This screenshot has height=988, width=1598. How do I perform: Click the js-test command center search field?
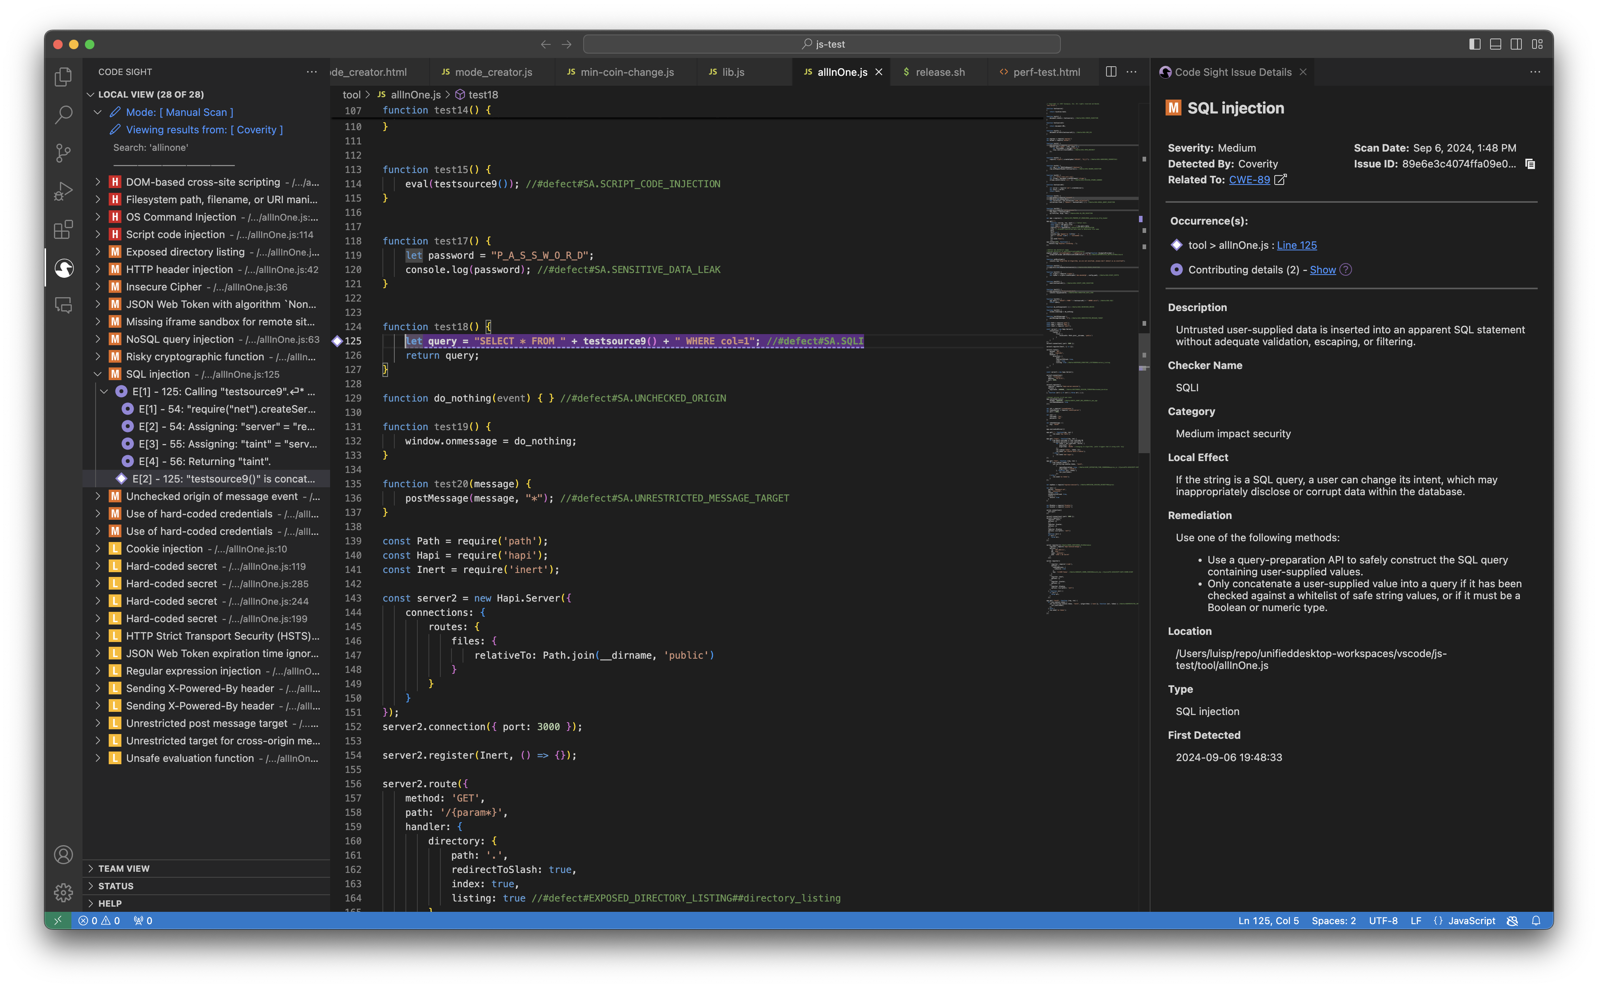tap(822, 44)
